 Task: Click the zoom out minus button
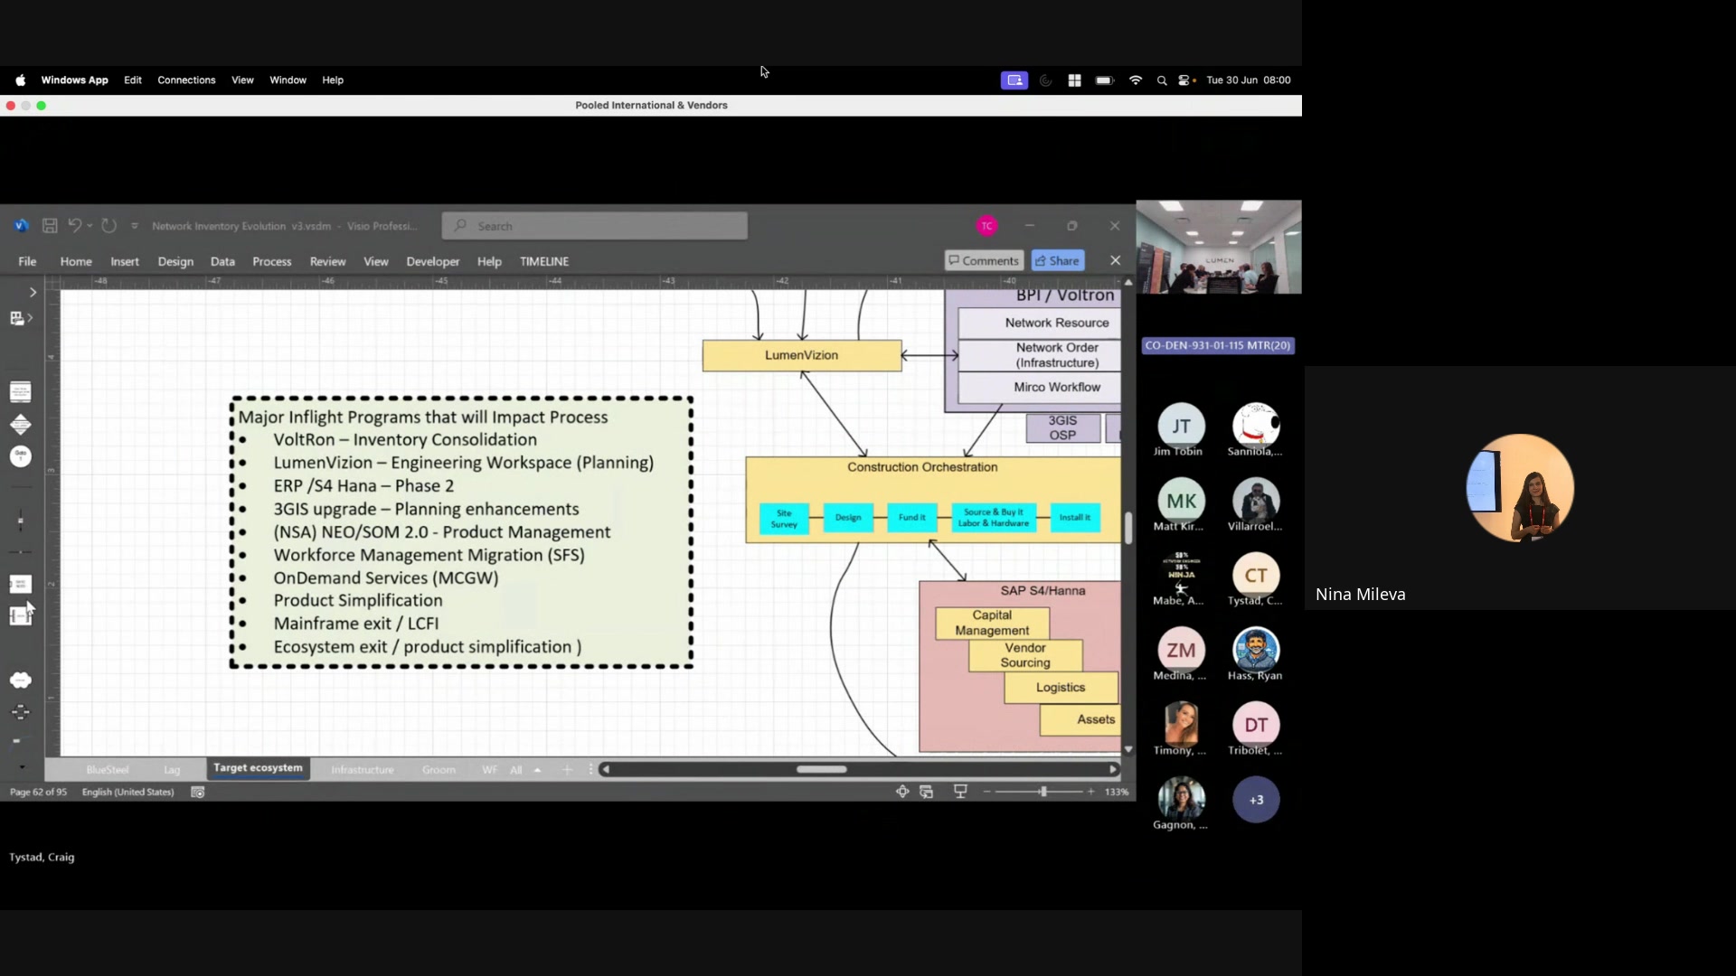(x=986, y=792)
